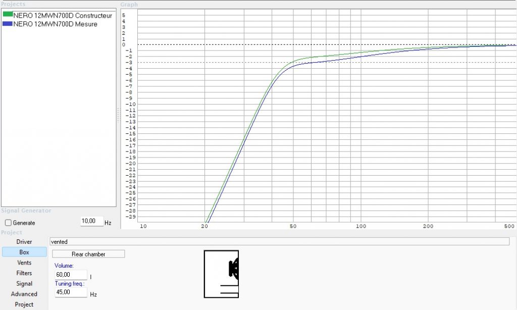Select the NERO 12MWN700D Mesure project
This screenshot has height=310, width=517.
point(56,24)
